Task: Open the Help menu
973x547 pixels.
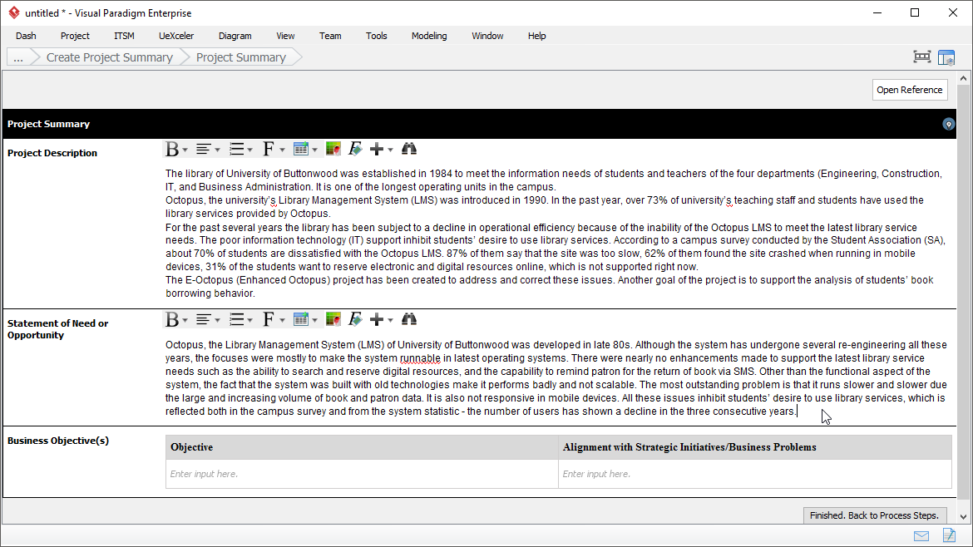Action: [536, 36]
